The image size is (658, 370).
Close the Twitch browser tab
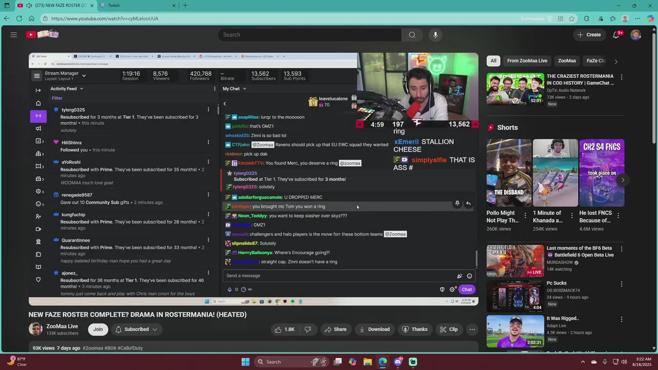174,6
